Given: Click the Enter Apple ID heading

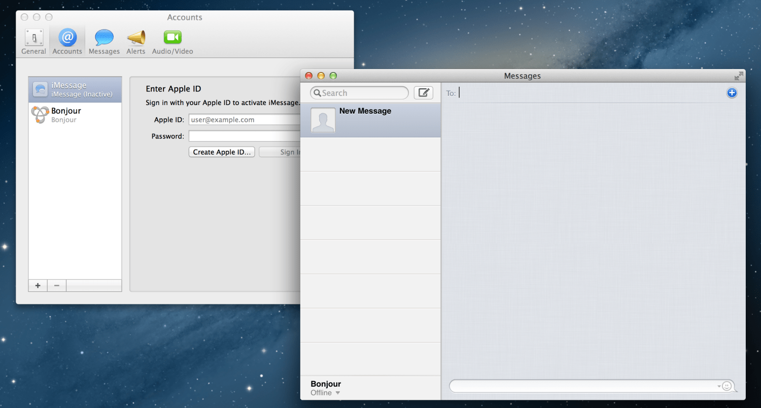Looking at the screenshot, I should click(x=174, y=89).
